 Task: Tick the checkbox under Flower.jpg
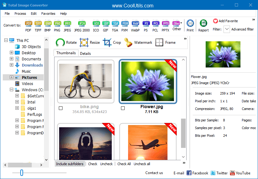pos(123,108)
